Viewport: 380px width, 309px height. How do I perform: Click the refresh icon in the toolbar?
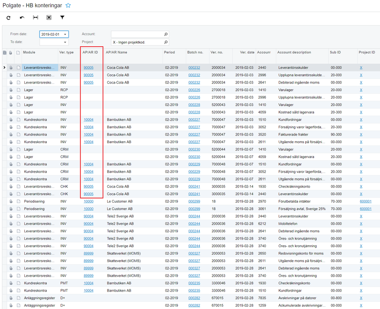[x=8, y=18]
